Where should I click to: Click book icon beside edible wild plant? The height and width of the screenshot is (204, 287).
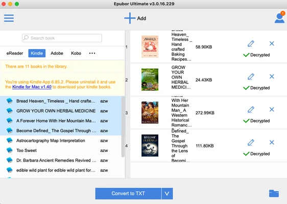coord(10,170)
